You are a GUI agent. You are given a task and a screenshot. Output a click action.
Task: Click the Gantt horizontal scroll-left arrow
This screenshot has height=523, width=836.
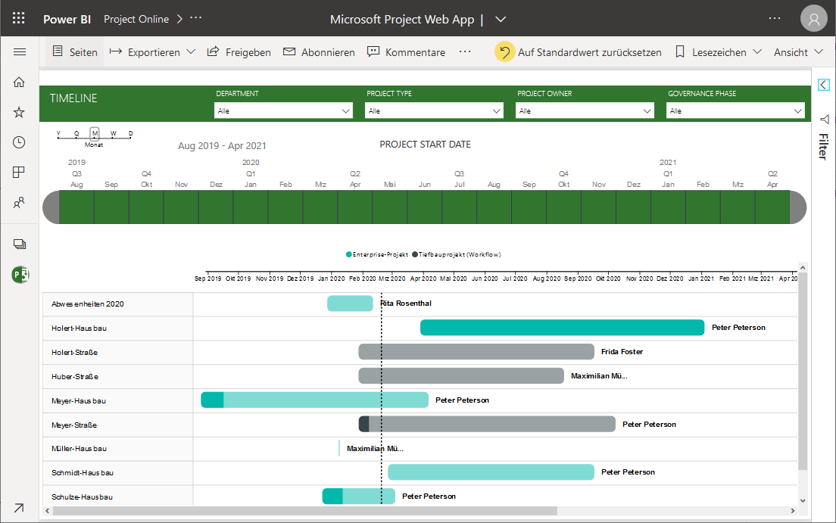pos(48,511)
